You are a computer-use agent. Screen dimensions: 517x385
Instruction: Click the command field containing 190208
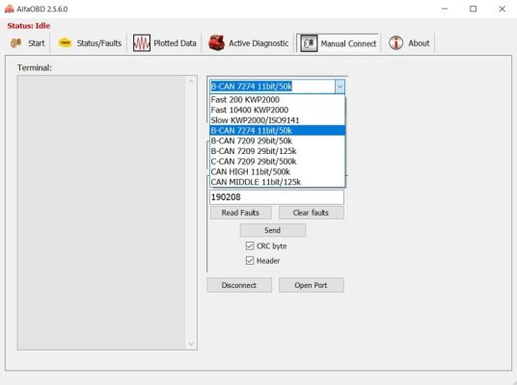pyautogui.click(x=277, y=197)
